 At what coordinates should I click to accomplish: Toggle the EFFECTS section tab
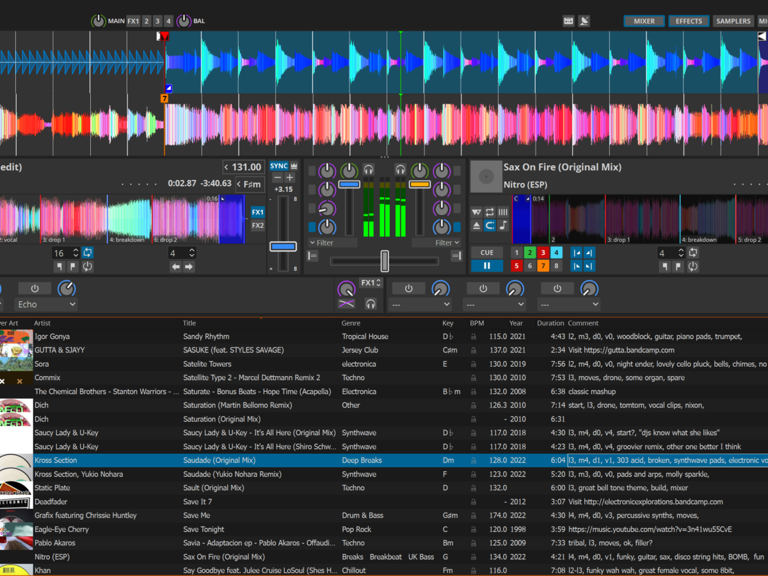click(689, 21)
